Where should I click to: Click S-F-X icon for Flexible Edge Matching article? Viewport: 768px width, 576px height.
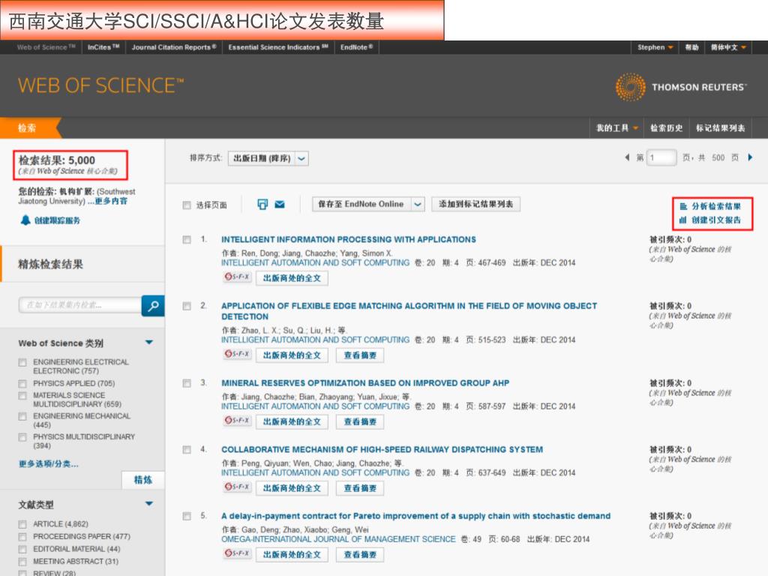(x=237, y=354)
